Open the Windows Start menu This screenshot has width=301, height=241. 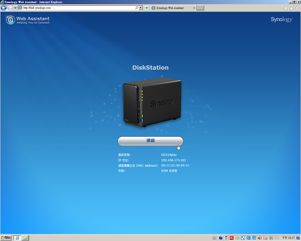point(6,237)
